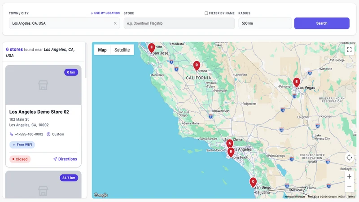Screen dimensions: 359x202
Task: Click the 6 stores result count
Action: pyautogui.click(x=14, y=49)
